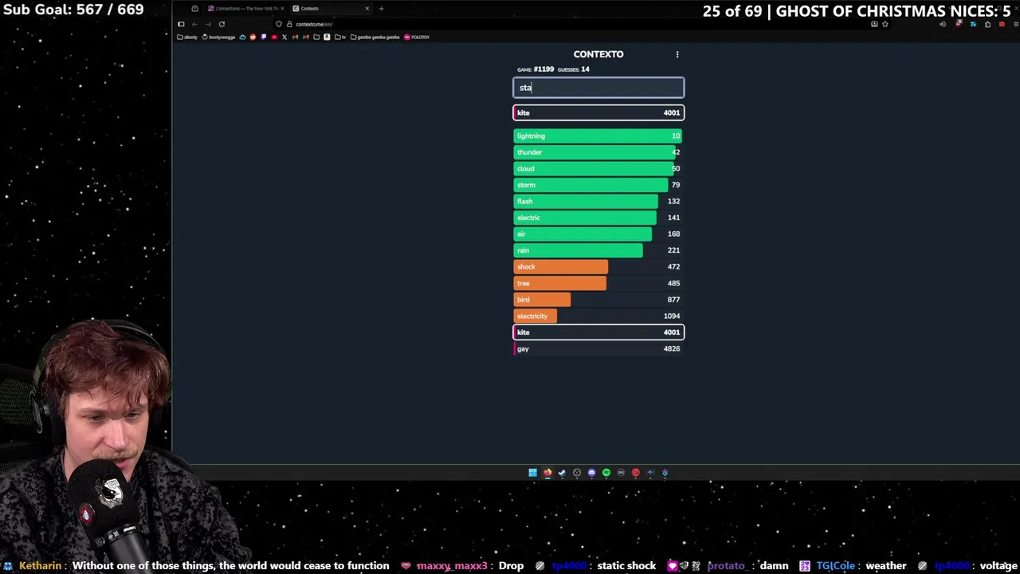Open the Contexto three-dot options menu
1020x574 pixels.
(x=677, y=54)
